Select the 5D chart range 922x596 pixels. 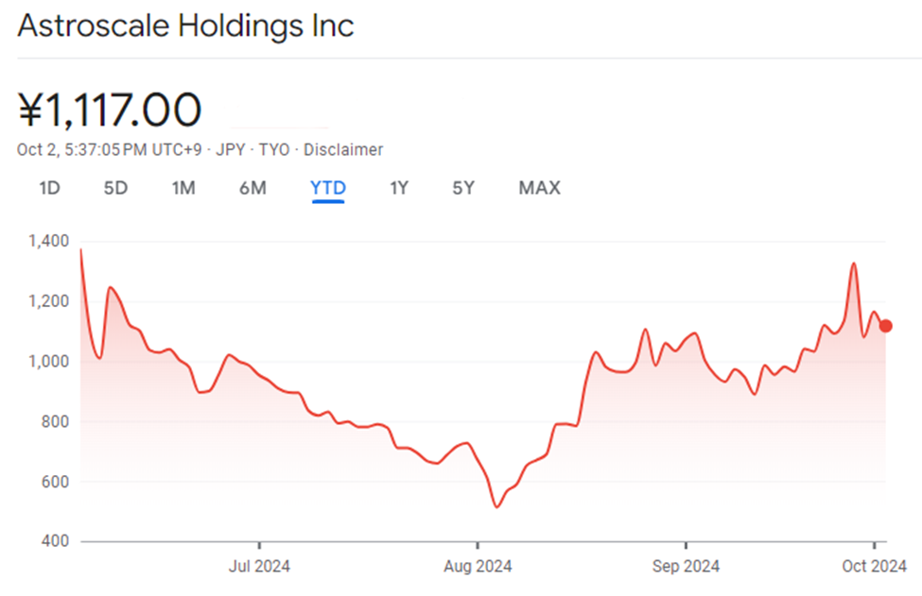point(115,188)
